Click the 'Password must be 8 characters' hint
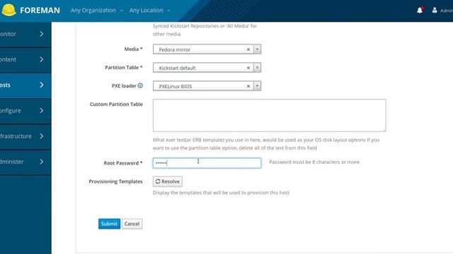 click(x=314, y=162)
